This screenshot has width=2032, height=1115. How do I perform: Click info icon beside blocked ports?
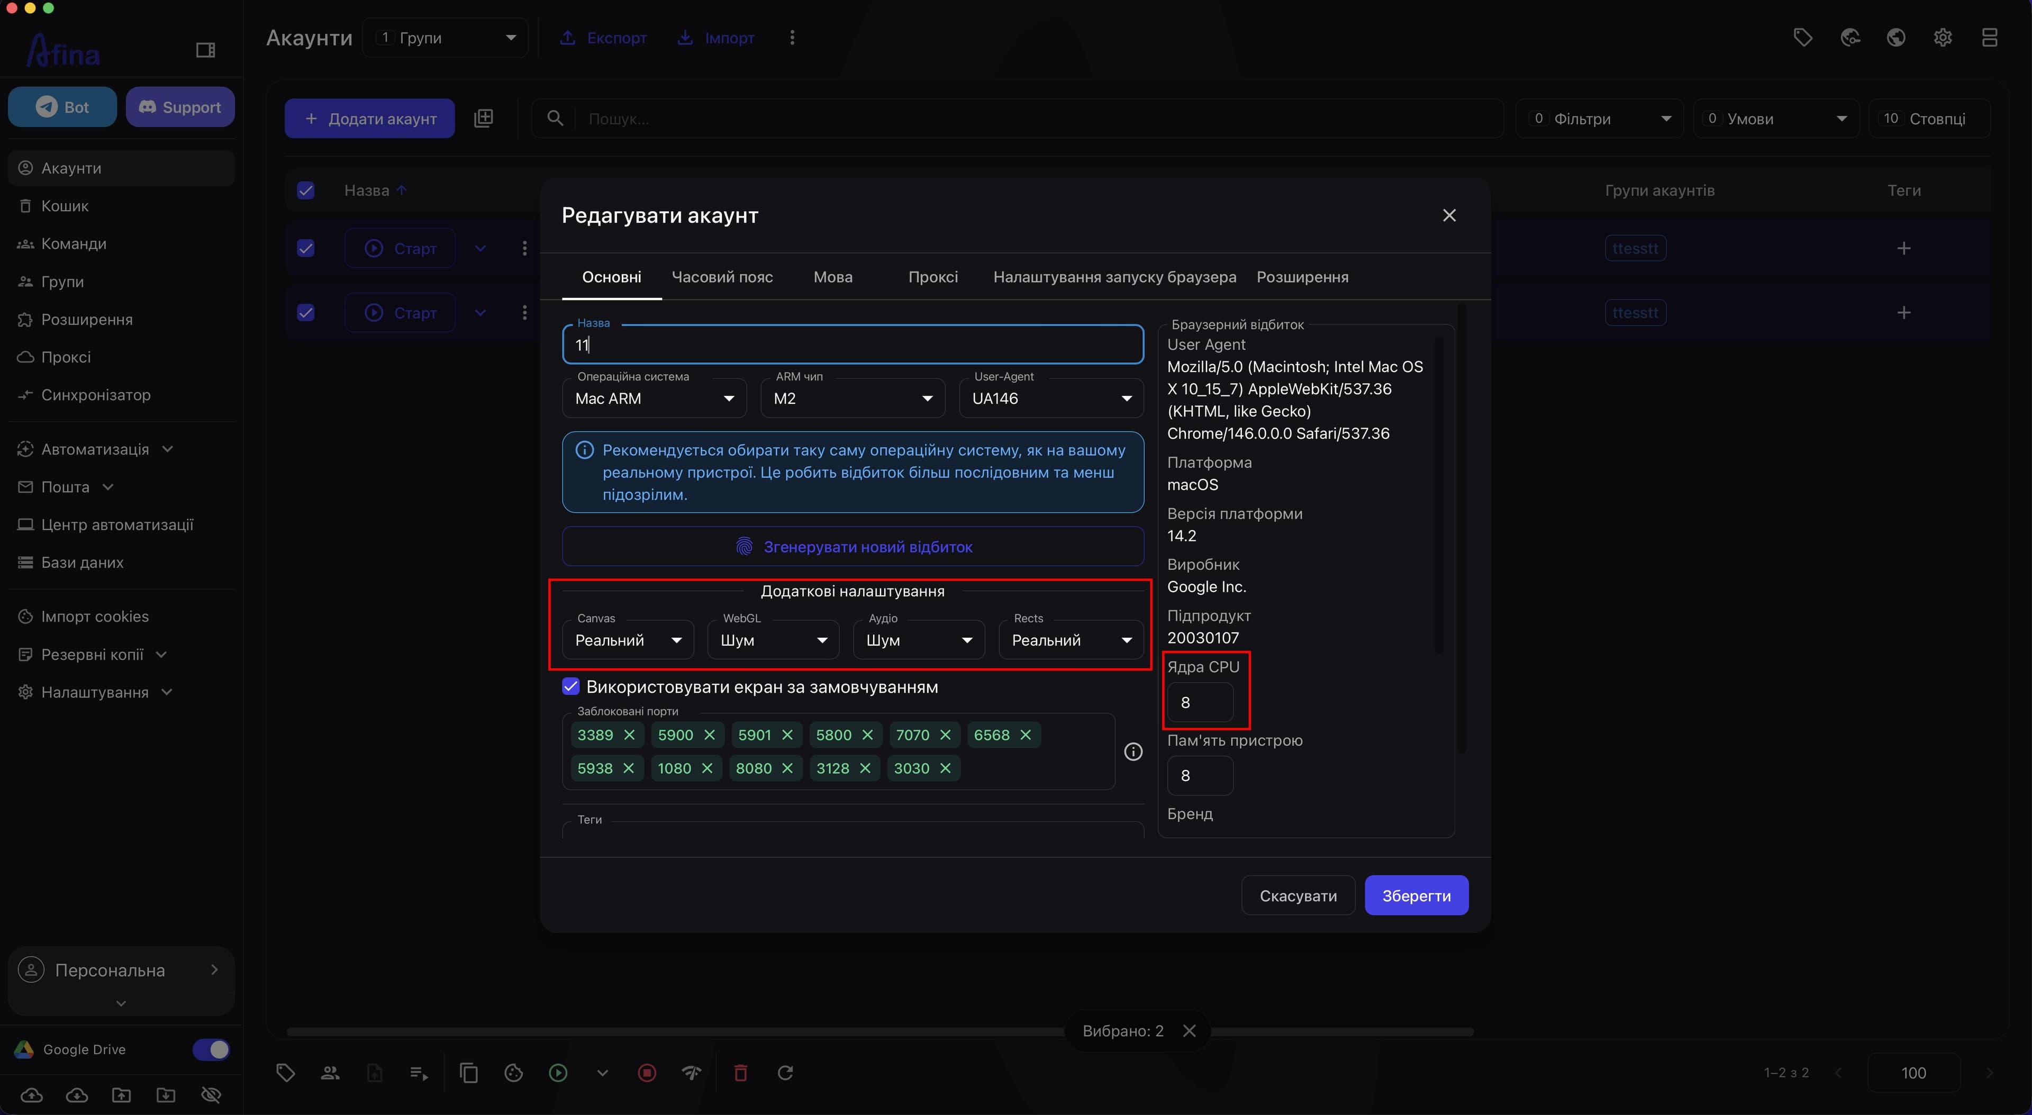(1133, 752)
